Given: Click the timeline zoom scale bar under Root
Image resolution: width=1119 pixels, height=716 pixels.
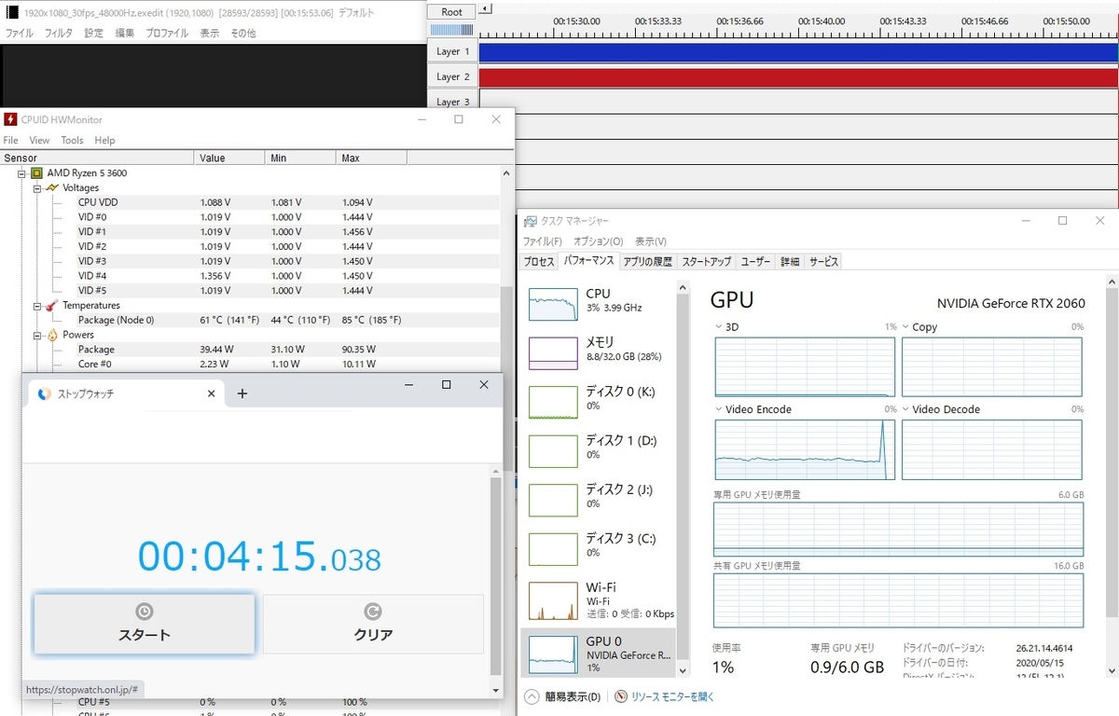Looking at the screenshot, I should coord(451,30).
